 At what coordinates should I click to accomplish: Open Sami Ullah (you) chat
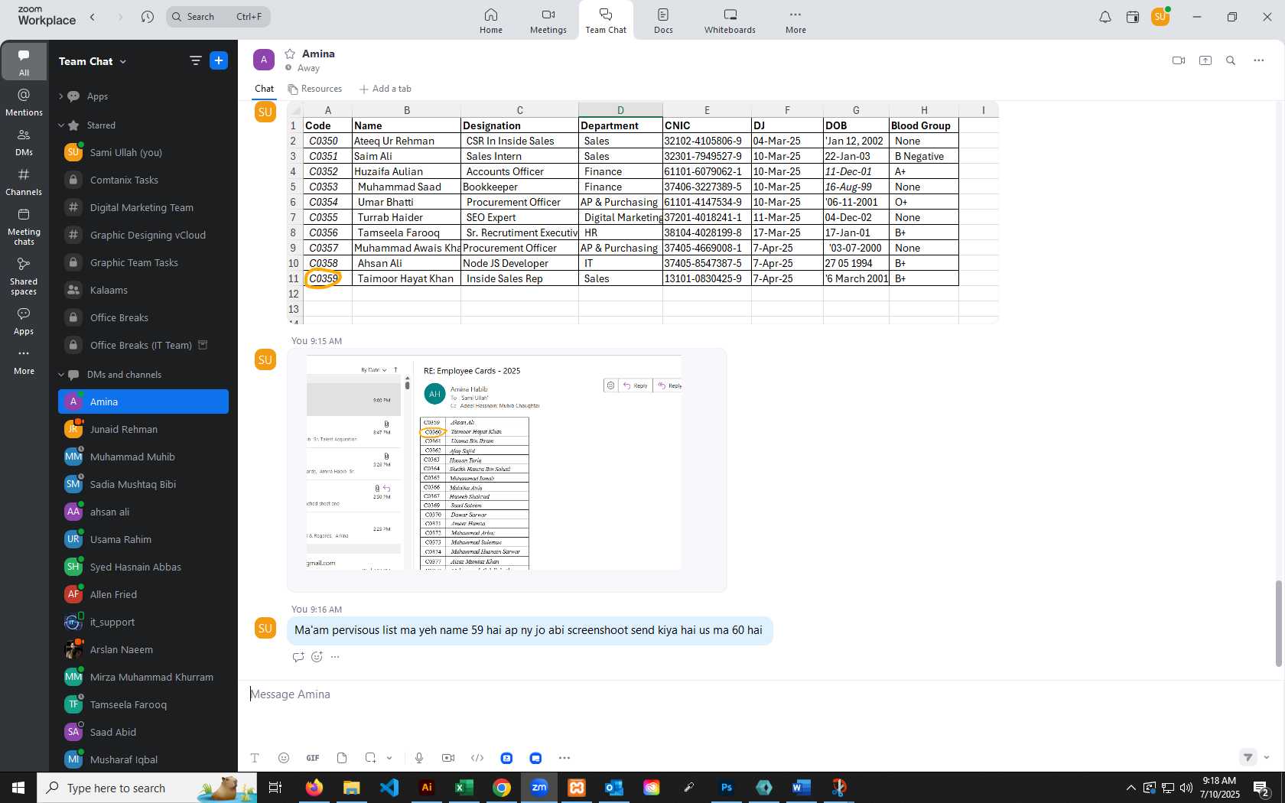pos(143,152)
